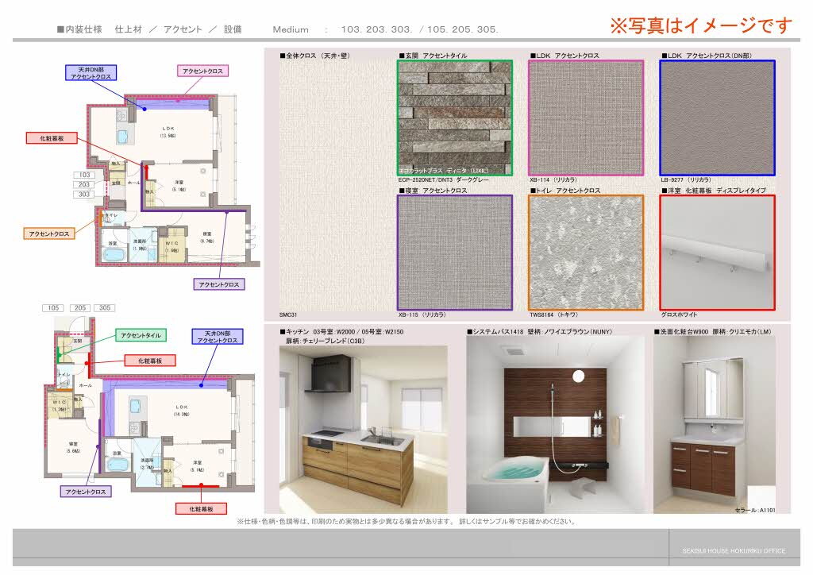Click the 寝室 アクセントクロス purple-bordered swatch
Image resolution: width=813 pixels, height=575 pixels.
point(455,253)
